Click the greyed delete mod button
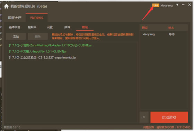The width and height of the screenshot is (194, 131). click(38, 37)
